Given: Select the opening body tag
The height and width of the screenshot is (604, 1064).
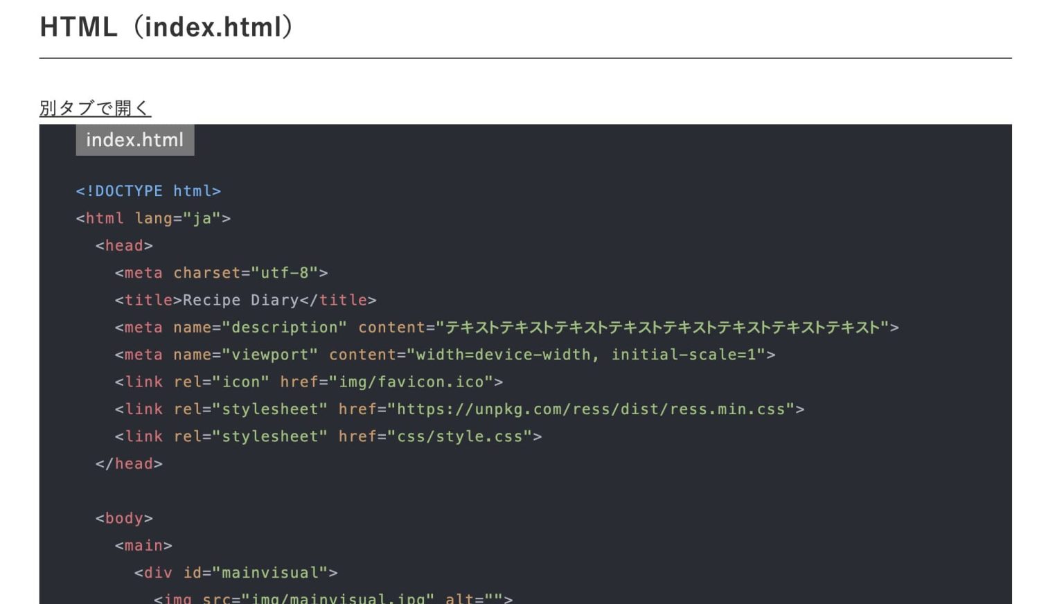Looking at the screenshot, I should tap(125, 517).
